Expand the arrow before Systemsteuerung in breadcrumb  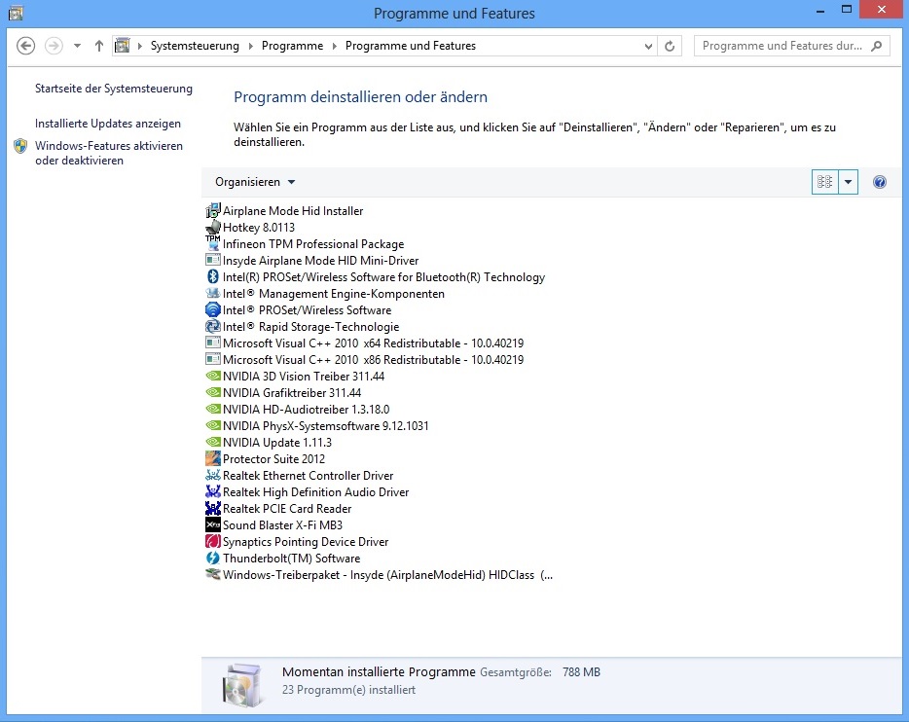coord(140,46)
